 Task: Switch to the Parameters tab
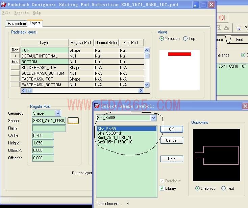point(17,24)
